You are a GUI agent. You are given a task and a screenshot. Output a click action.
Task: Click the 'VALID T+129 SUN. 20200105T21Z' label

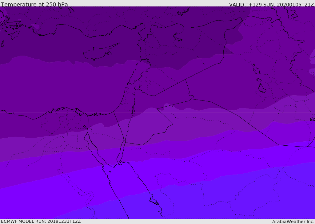[x=271, y=5]
